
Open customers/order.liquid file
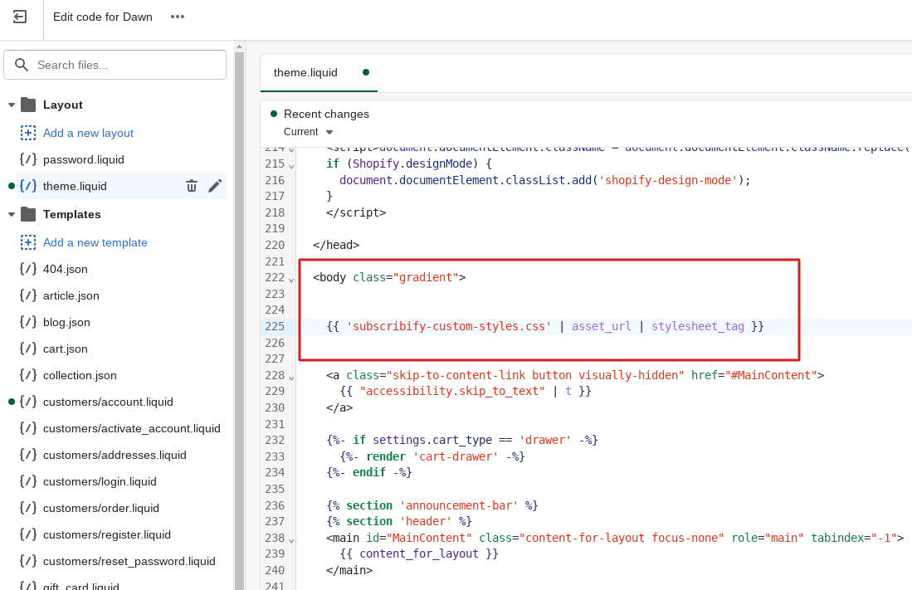point(101,508)
